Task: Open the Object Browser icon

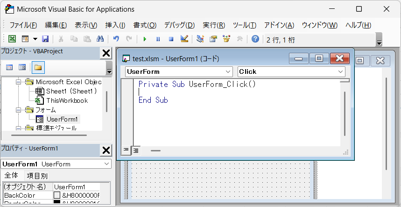Action: 226,39
